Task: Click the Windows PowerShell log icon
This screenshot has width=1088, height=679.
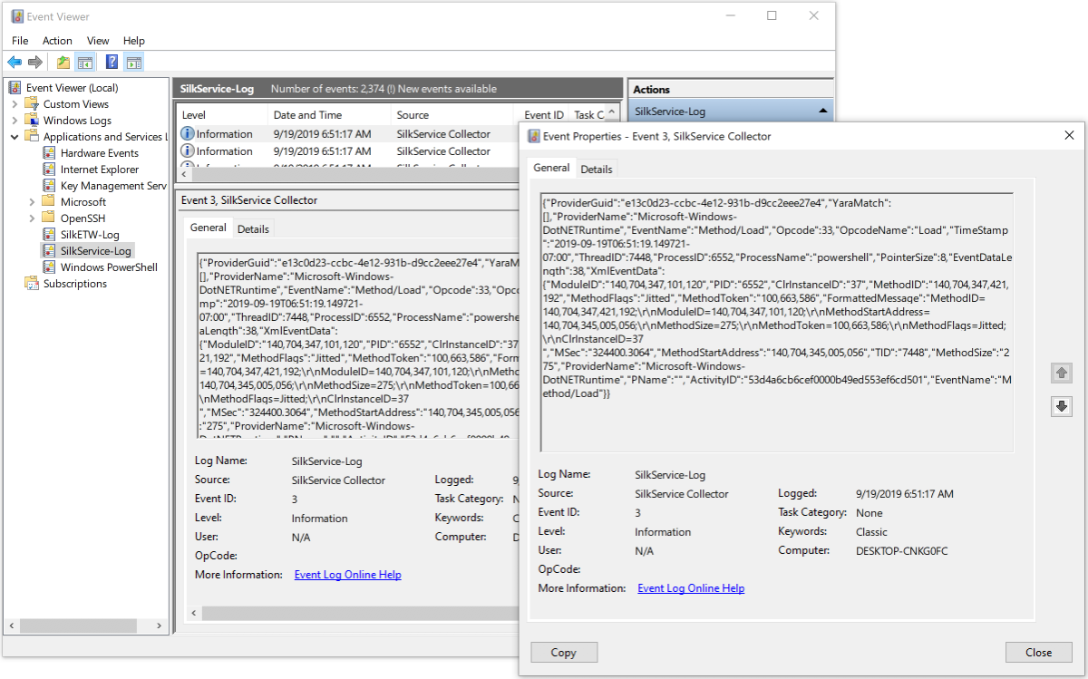Action: click(x=50, y=267)
